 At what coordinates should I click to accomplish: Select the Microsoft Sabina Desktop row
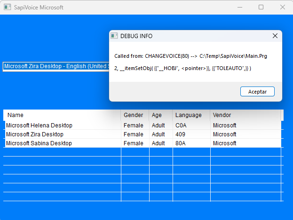coord(143,143)
